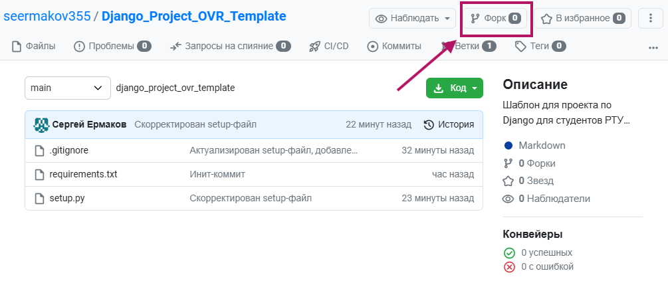Click the 32 минуты назад timestamp
The image size is (668, 285).
pyautogui.click(x=438, y=150)
